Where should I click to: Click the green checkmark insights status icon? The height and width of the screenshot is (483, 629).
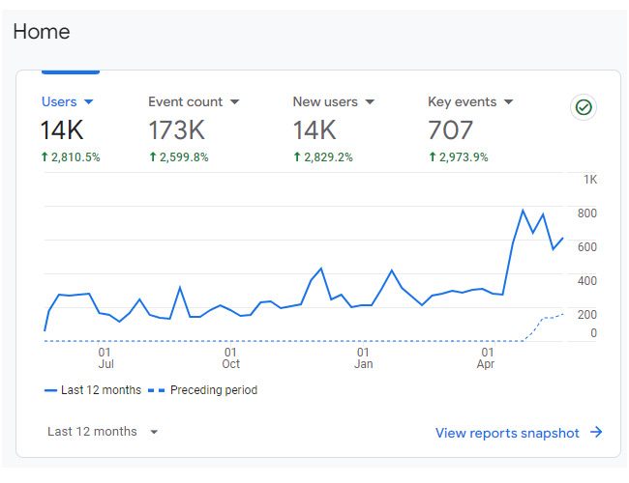pos(583,107)
